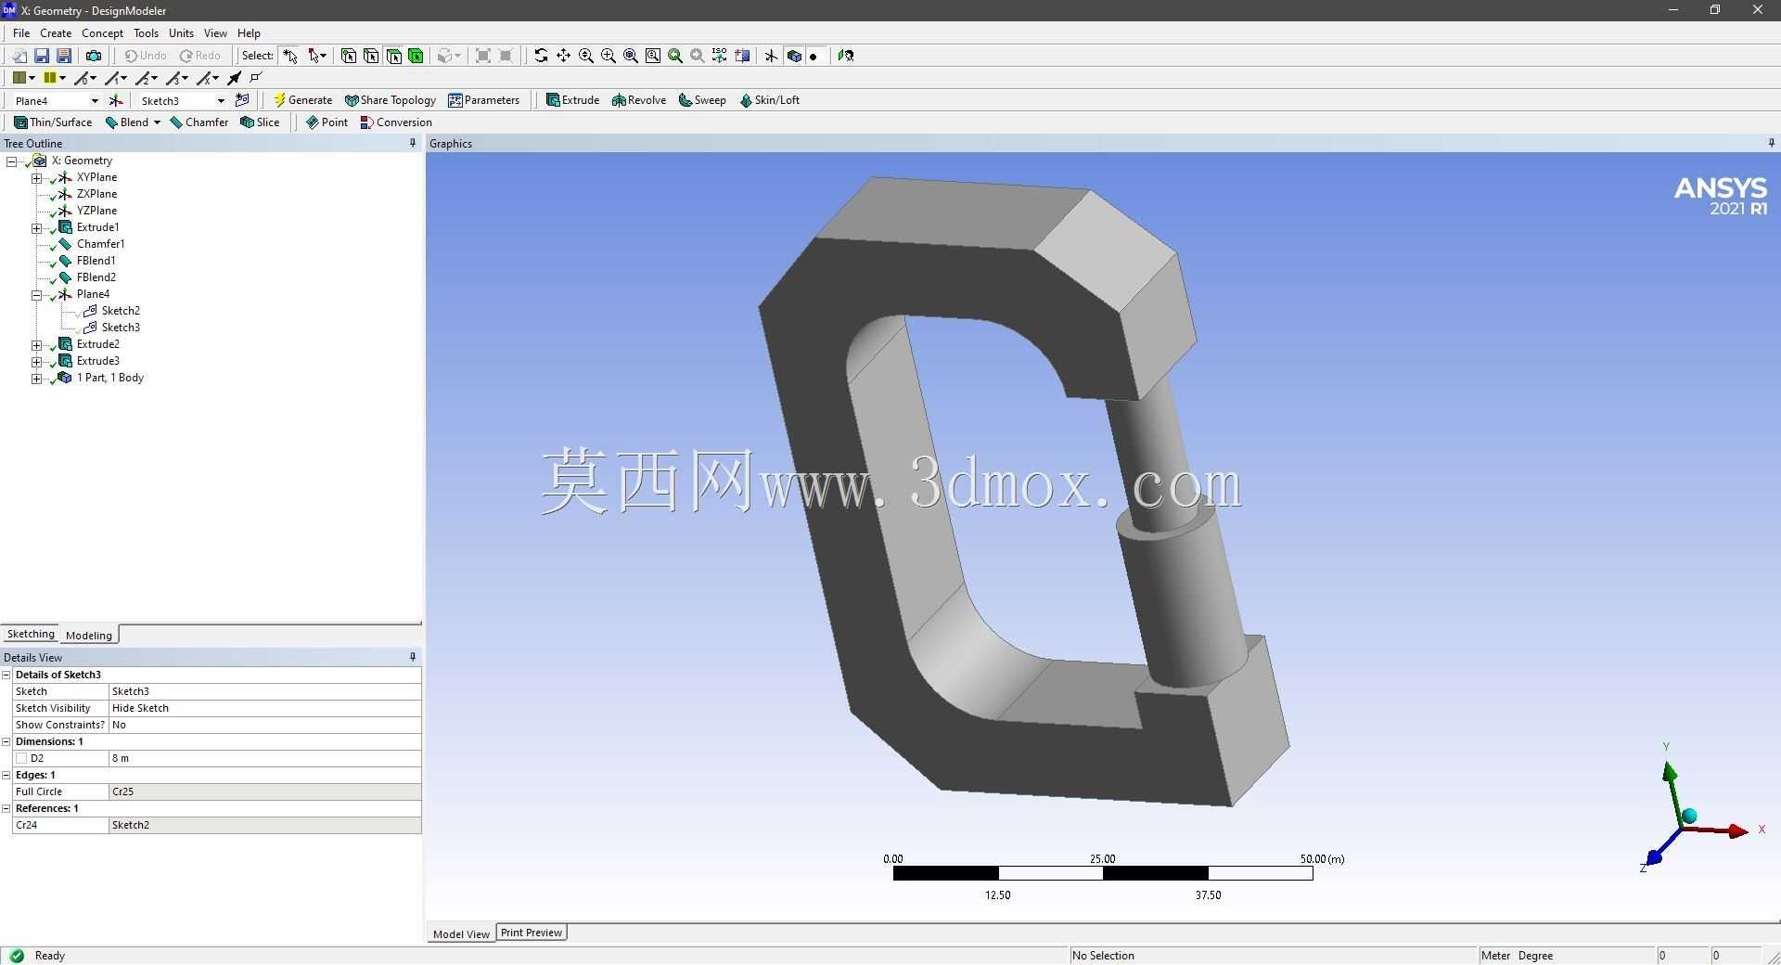
Task: Toggle Display Model icon
Action: coord(794,56)
